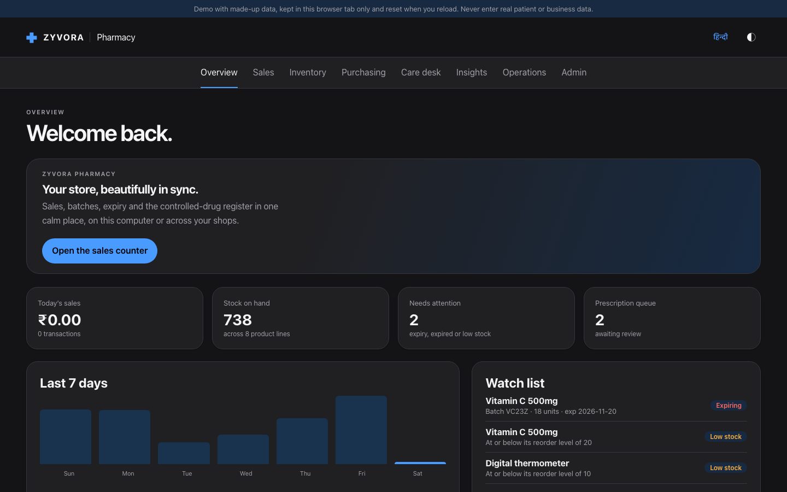Click the Friday bar, the tallest
This screenshot has height=492, width=787.
(x=361, y=430)
